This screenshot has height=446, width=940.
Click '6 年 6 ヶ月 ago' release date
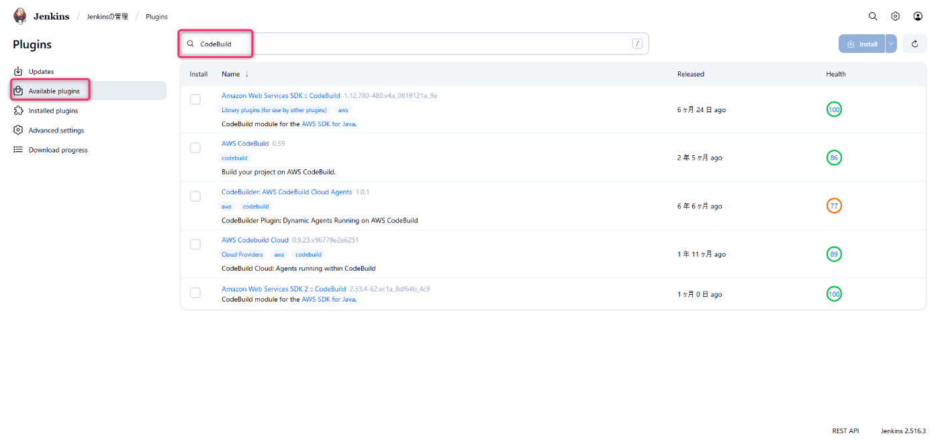(700, 206)
